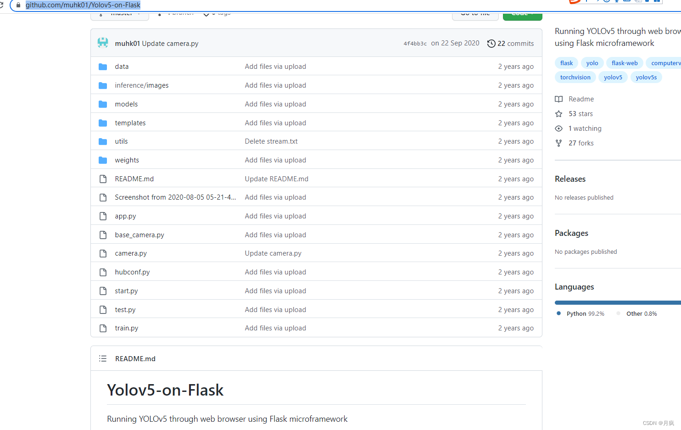Click the Packages heading
This screenshot has width=681, height=430.
(x=571, y=233)
